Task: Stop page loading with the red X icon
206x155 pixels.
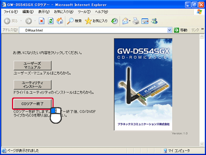Action: pos(42,21)
